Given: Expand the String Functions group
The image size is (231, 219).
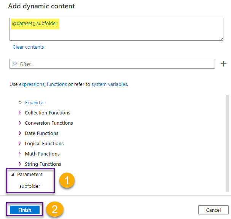Looking at the screenshot, I should (x=20, y=164).
